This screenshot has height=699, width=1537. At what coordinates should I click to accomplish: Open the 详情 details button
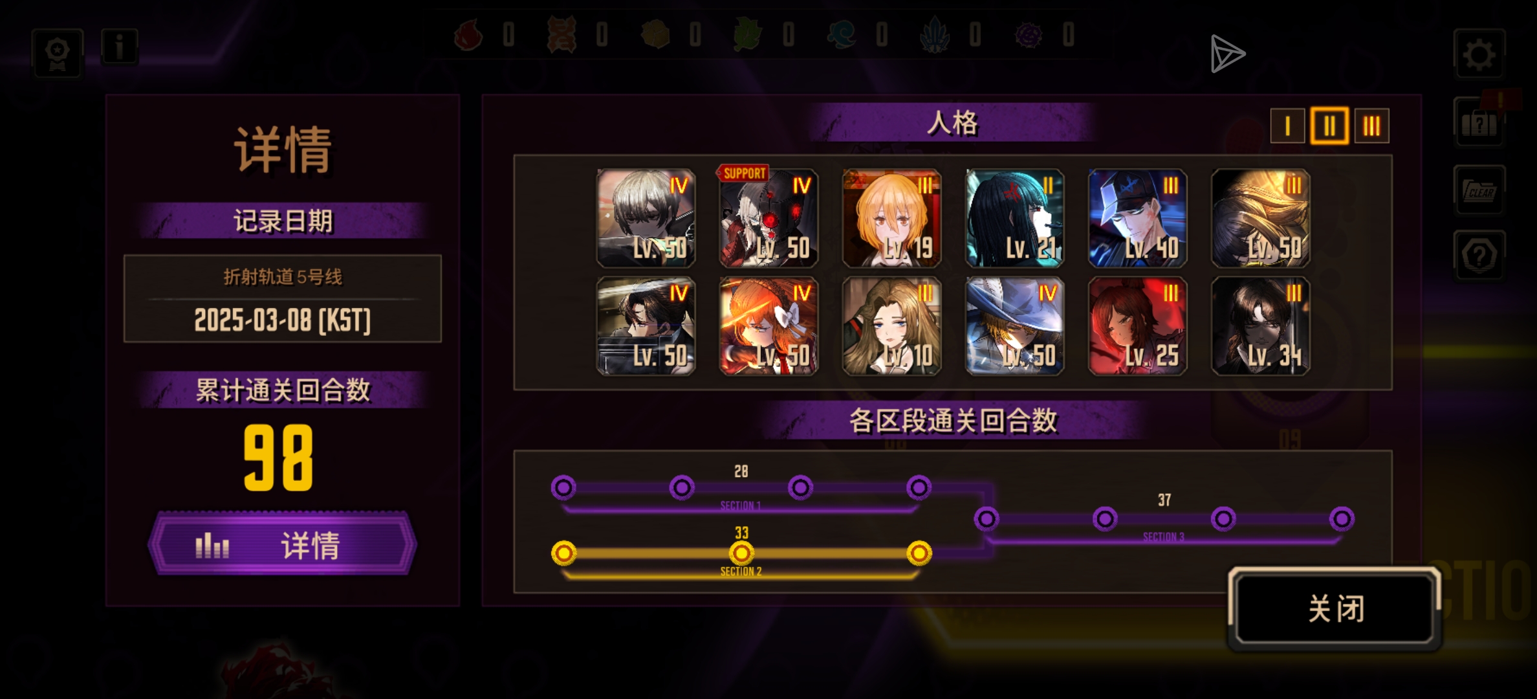point(283,544)
